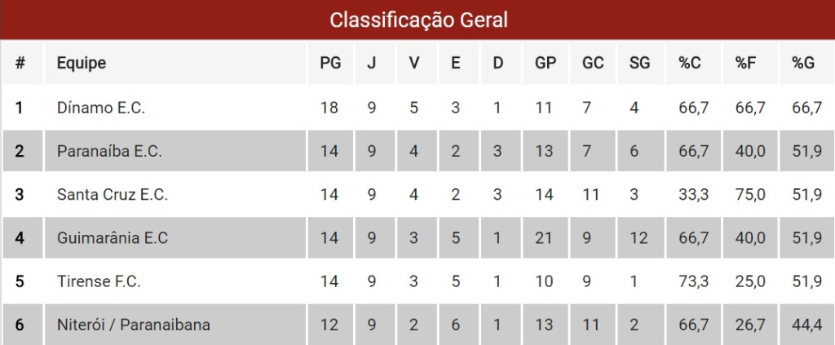Click the %C column header

tap(690, 64)
